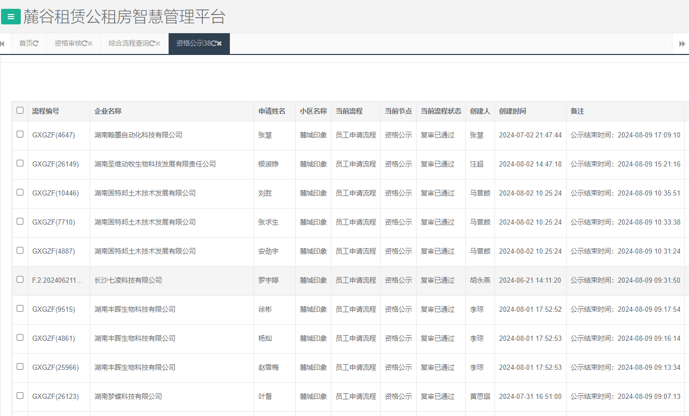Check the select-all checkbox in the table header

tap(20, 109)
